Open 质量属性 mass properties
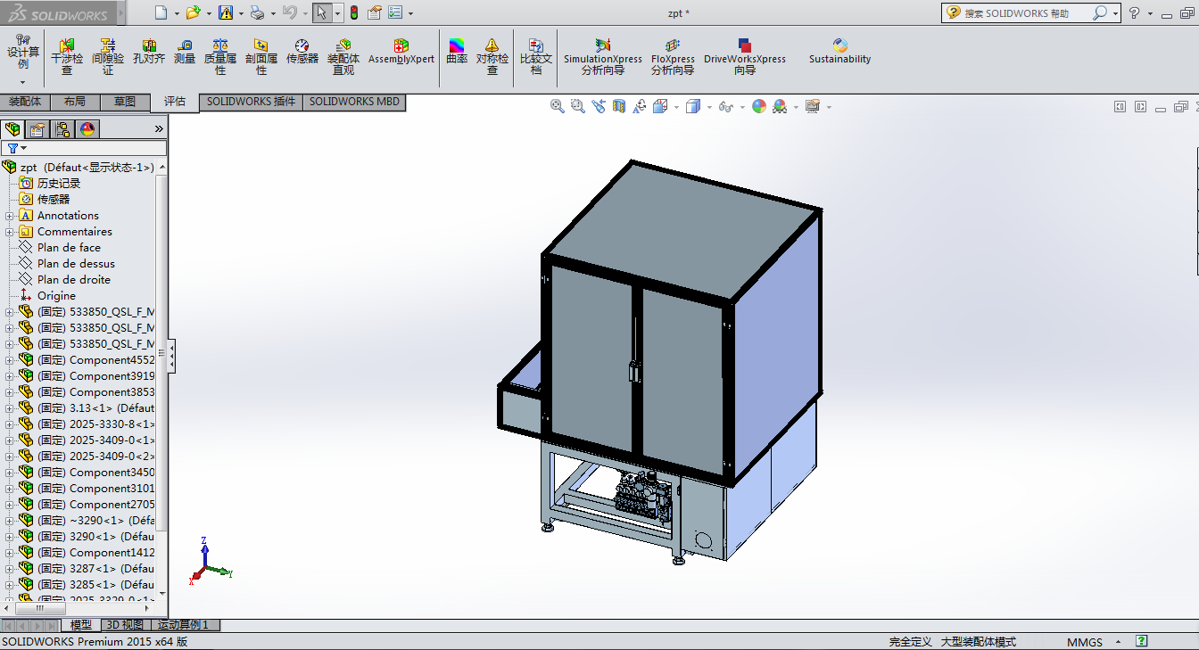Image resolution: width=1199 pixels, height=650 pixels. pos(220,55)
